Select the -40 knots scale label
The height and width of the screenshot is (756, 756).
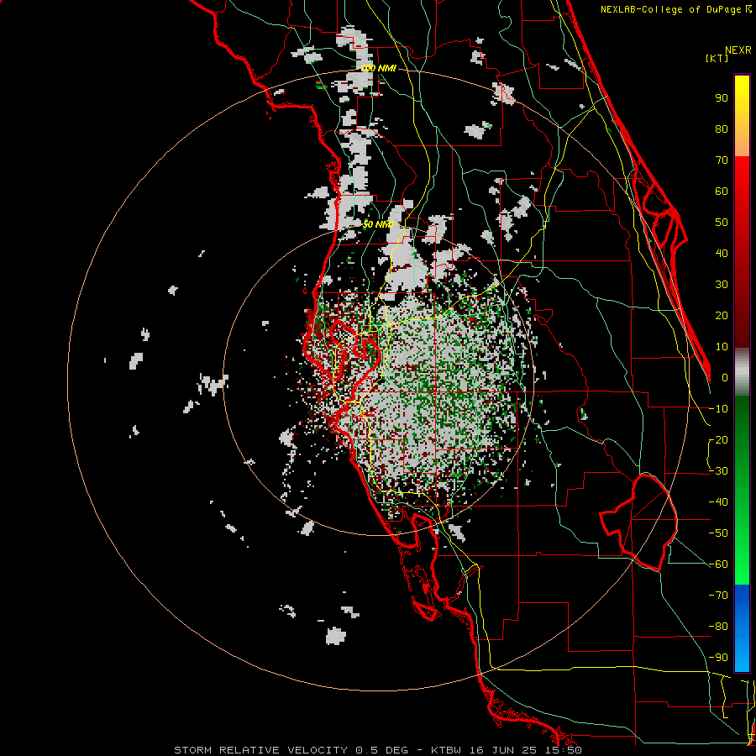tap(718, 502)
